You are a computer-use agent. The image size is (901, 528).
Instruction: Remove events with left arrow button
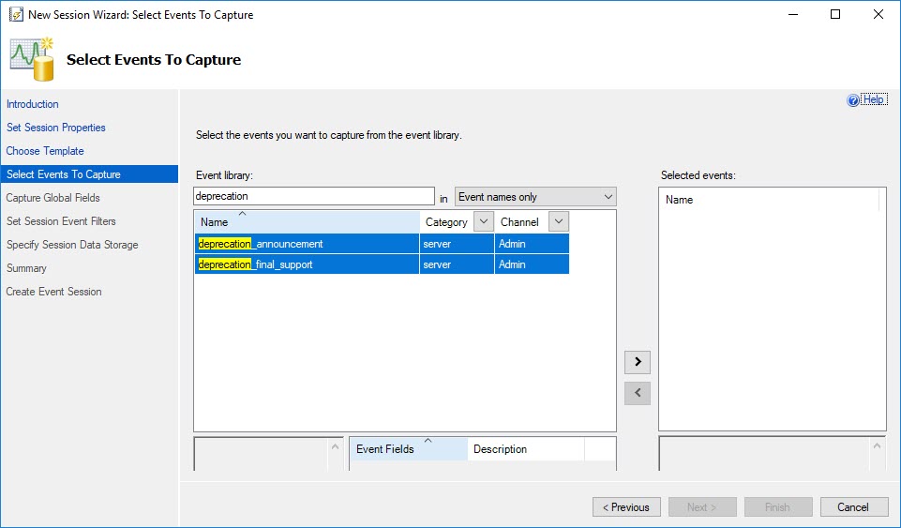638,393
